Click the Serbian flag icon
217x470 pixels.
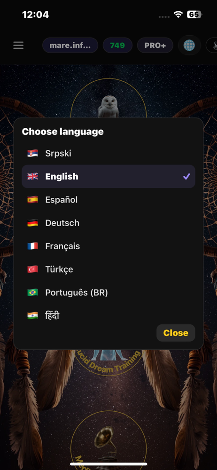click(33, 154)
